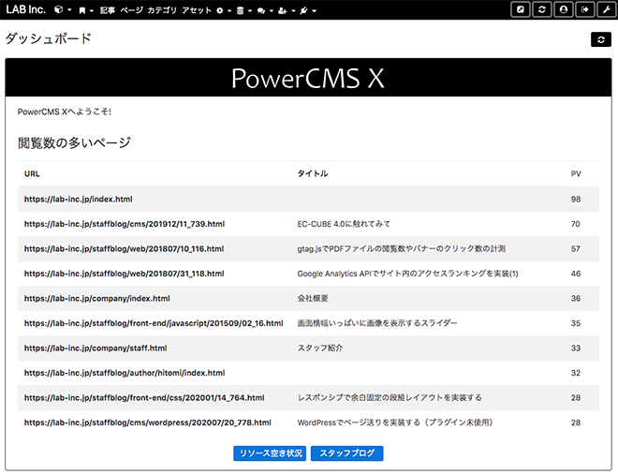
Task: Open the company/staff.html URL
Action: 96,349
